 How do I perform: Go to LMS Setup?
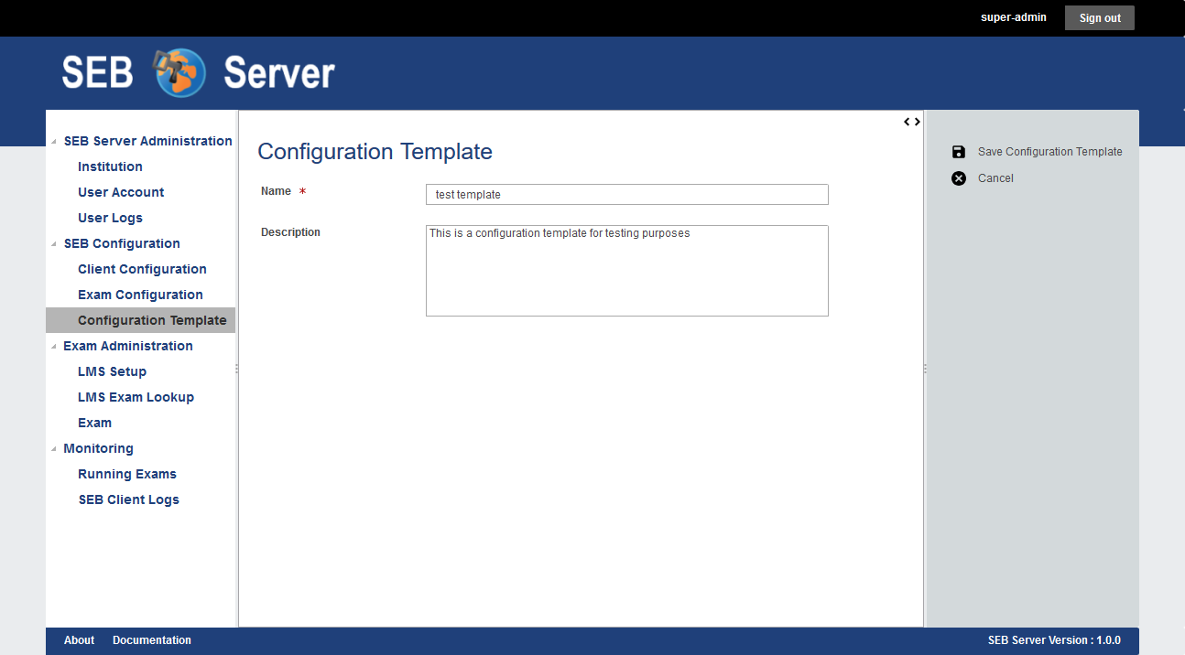click(112, 371)
